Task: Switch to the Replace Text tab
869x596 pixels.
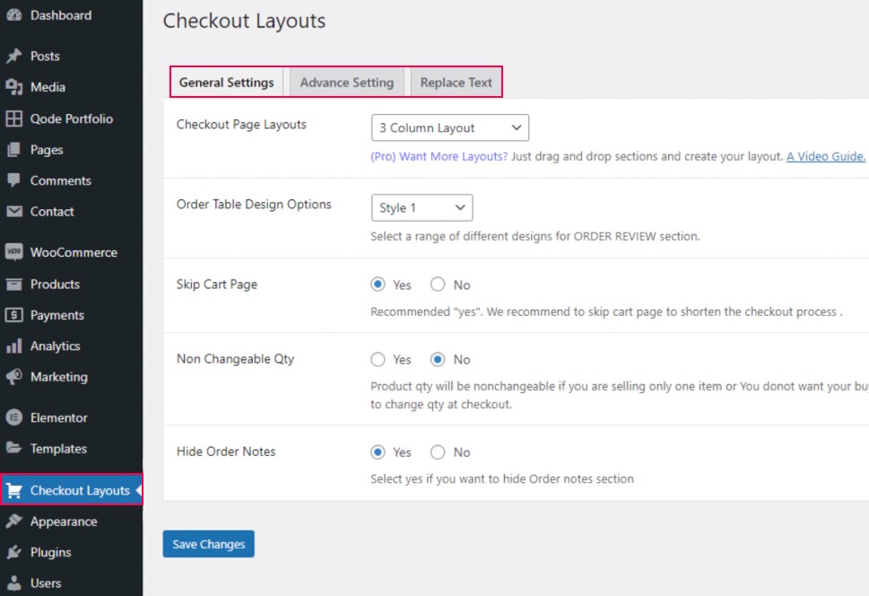Action: click(x=456, y=83)
